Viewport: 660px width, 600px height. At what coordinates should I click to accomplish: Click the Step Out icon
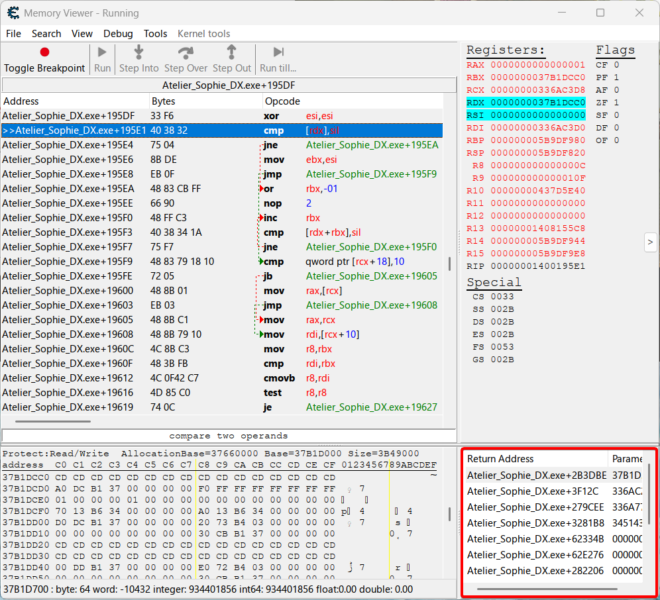coord(231,52)
